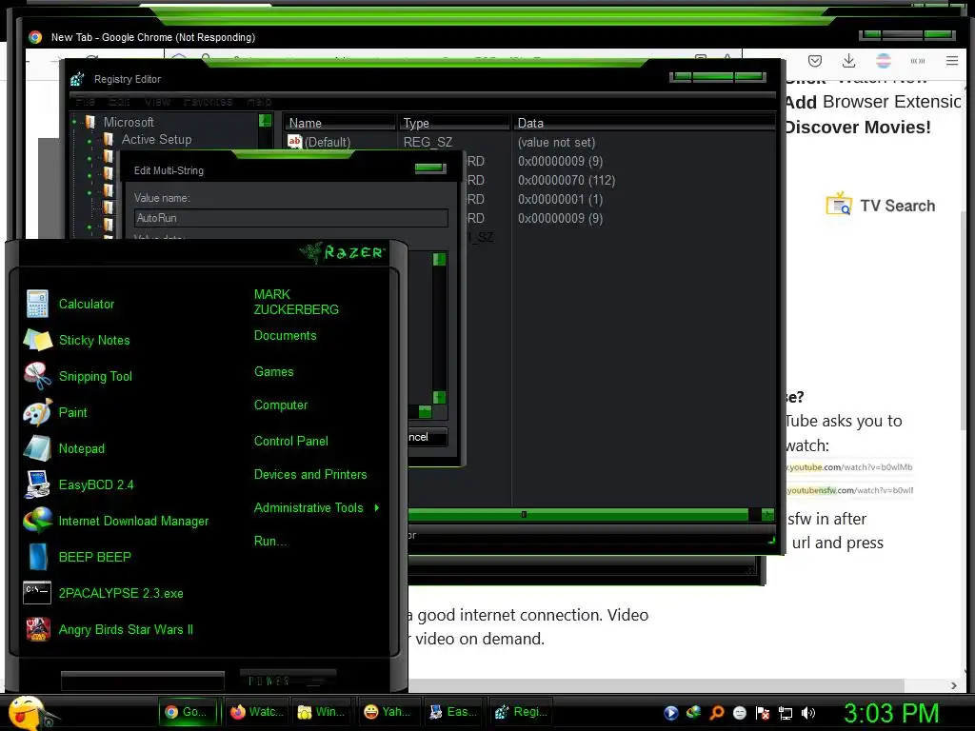Open the Firefox library icon
This screenshot has height=731, width=975.
918,61
